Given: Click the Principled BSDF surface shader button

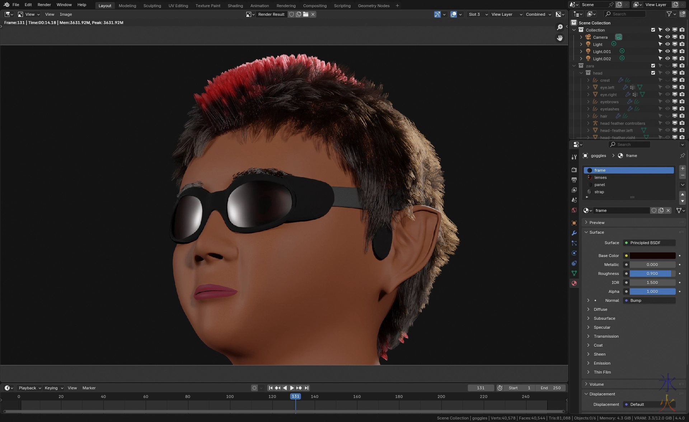Looking at the screenshot, I should click(x=649, y=243).
